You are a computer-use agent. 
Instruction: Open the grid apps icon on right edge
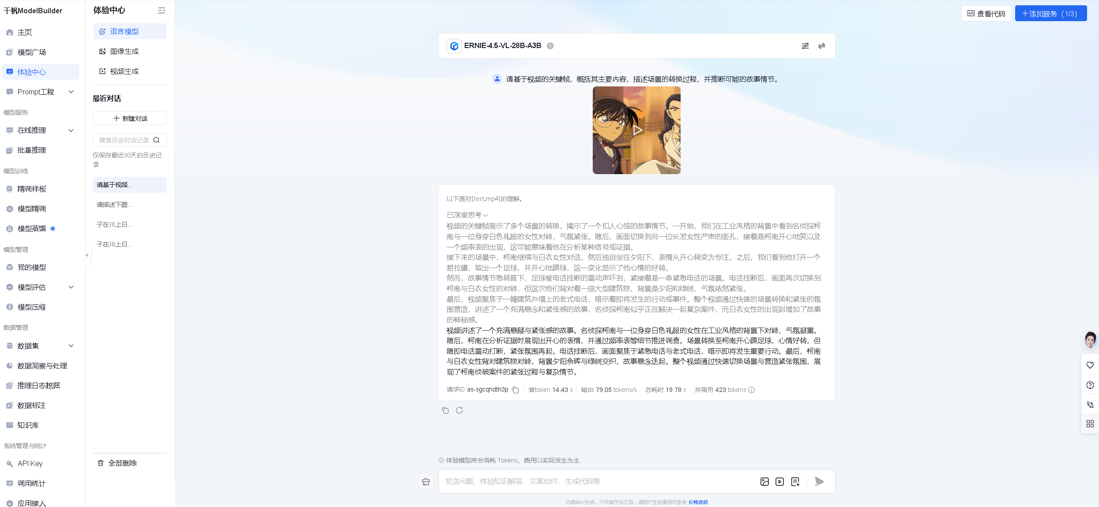[1090, 424]
